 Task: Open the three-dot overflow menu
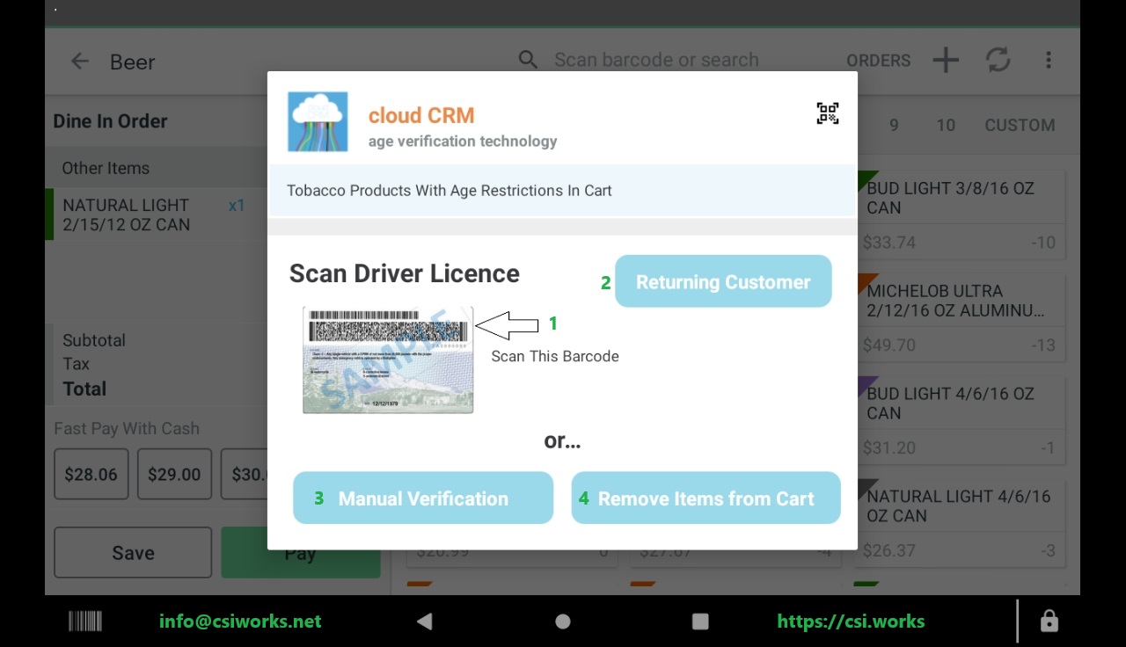tap(1048, 60)
